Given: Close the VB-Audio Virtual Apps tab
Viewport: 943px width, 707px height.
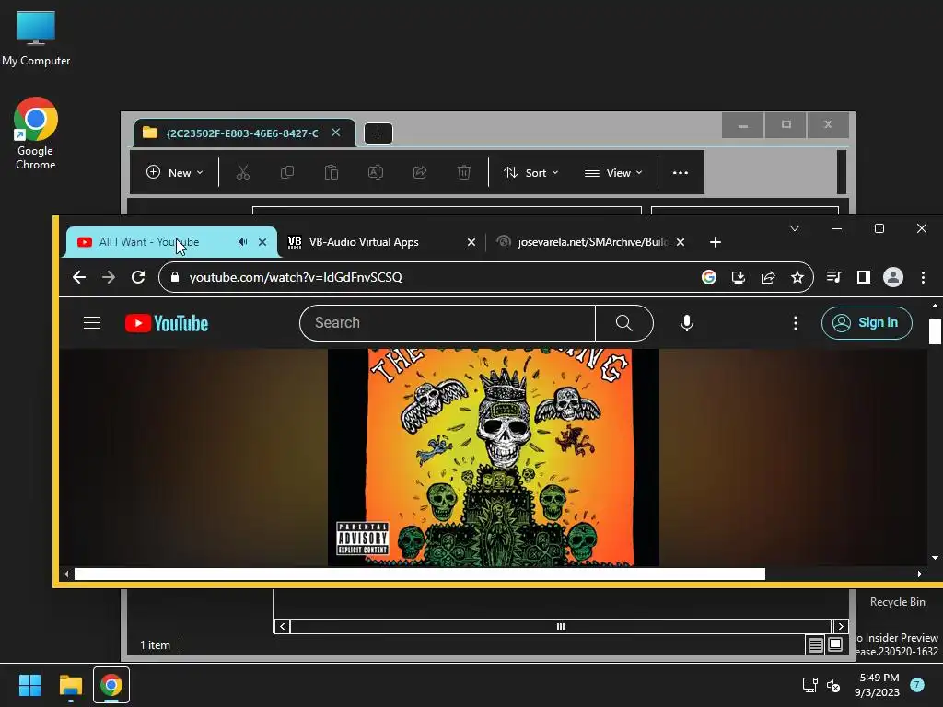Looking at the screenshot, I should point(471,242).
